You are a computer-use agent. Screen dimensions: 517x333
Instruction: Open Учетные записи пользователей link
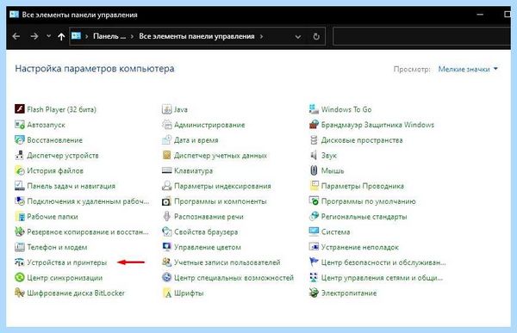point(227,262)
